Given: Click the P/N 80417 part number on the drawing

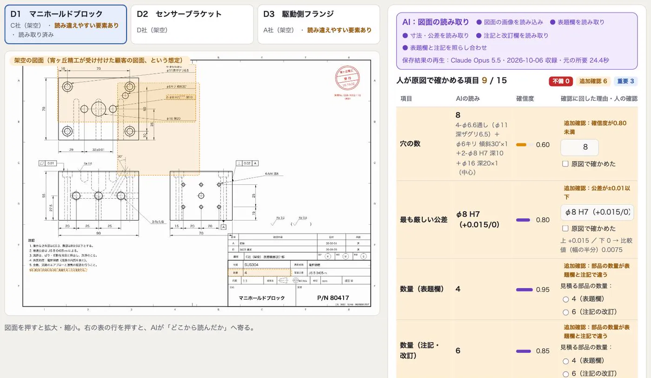Looking at the screenshot, I should pyautogui.click(x=333, y=298).
